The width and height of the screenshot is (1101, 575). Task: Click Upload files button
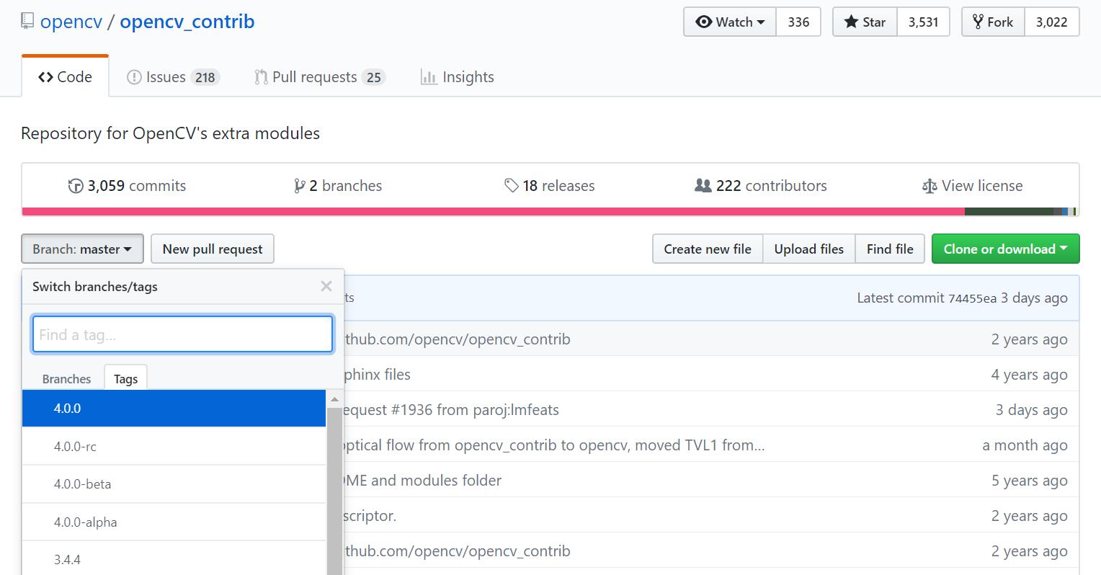(808, 249)
